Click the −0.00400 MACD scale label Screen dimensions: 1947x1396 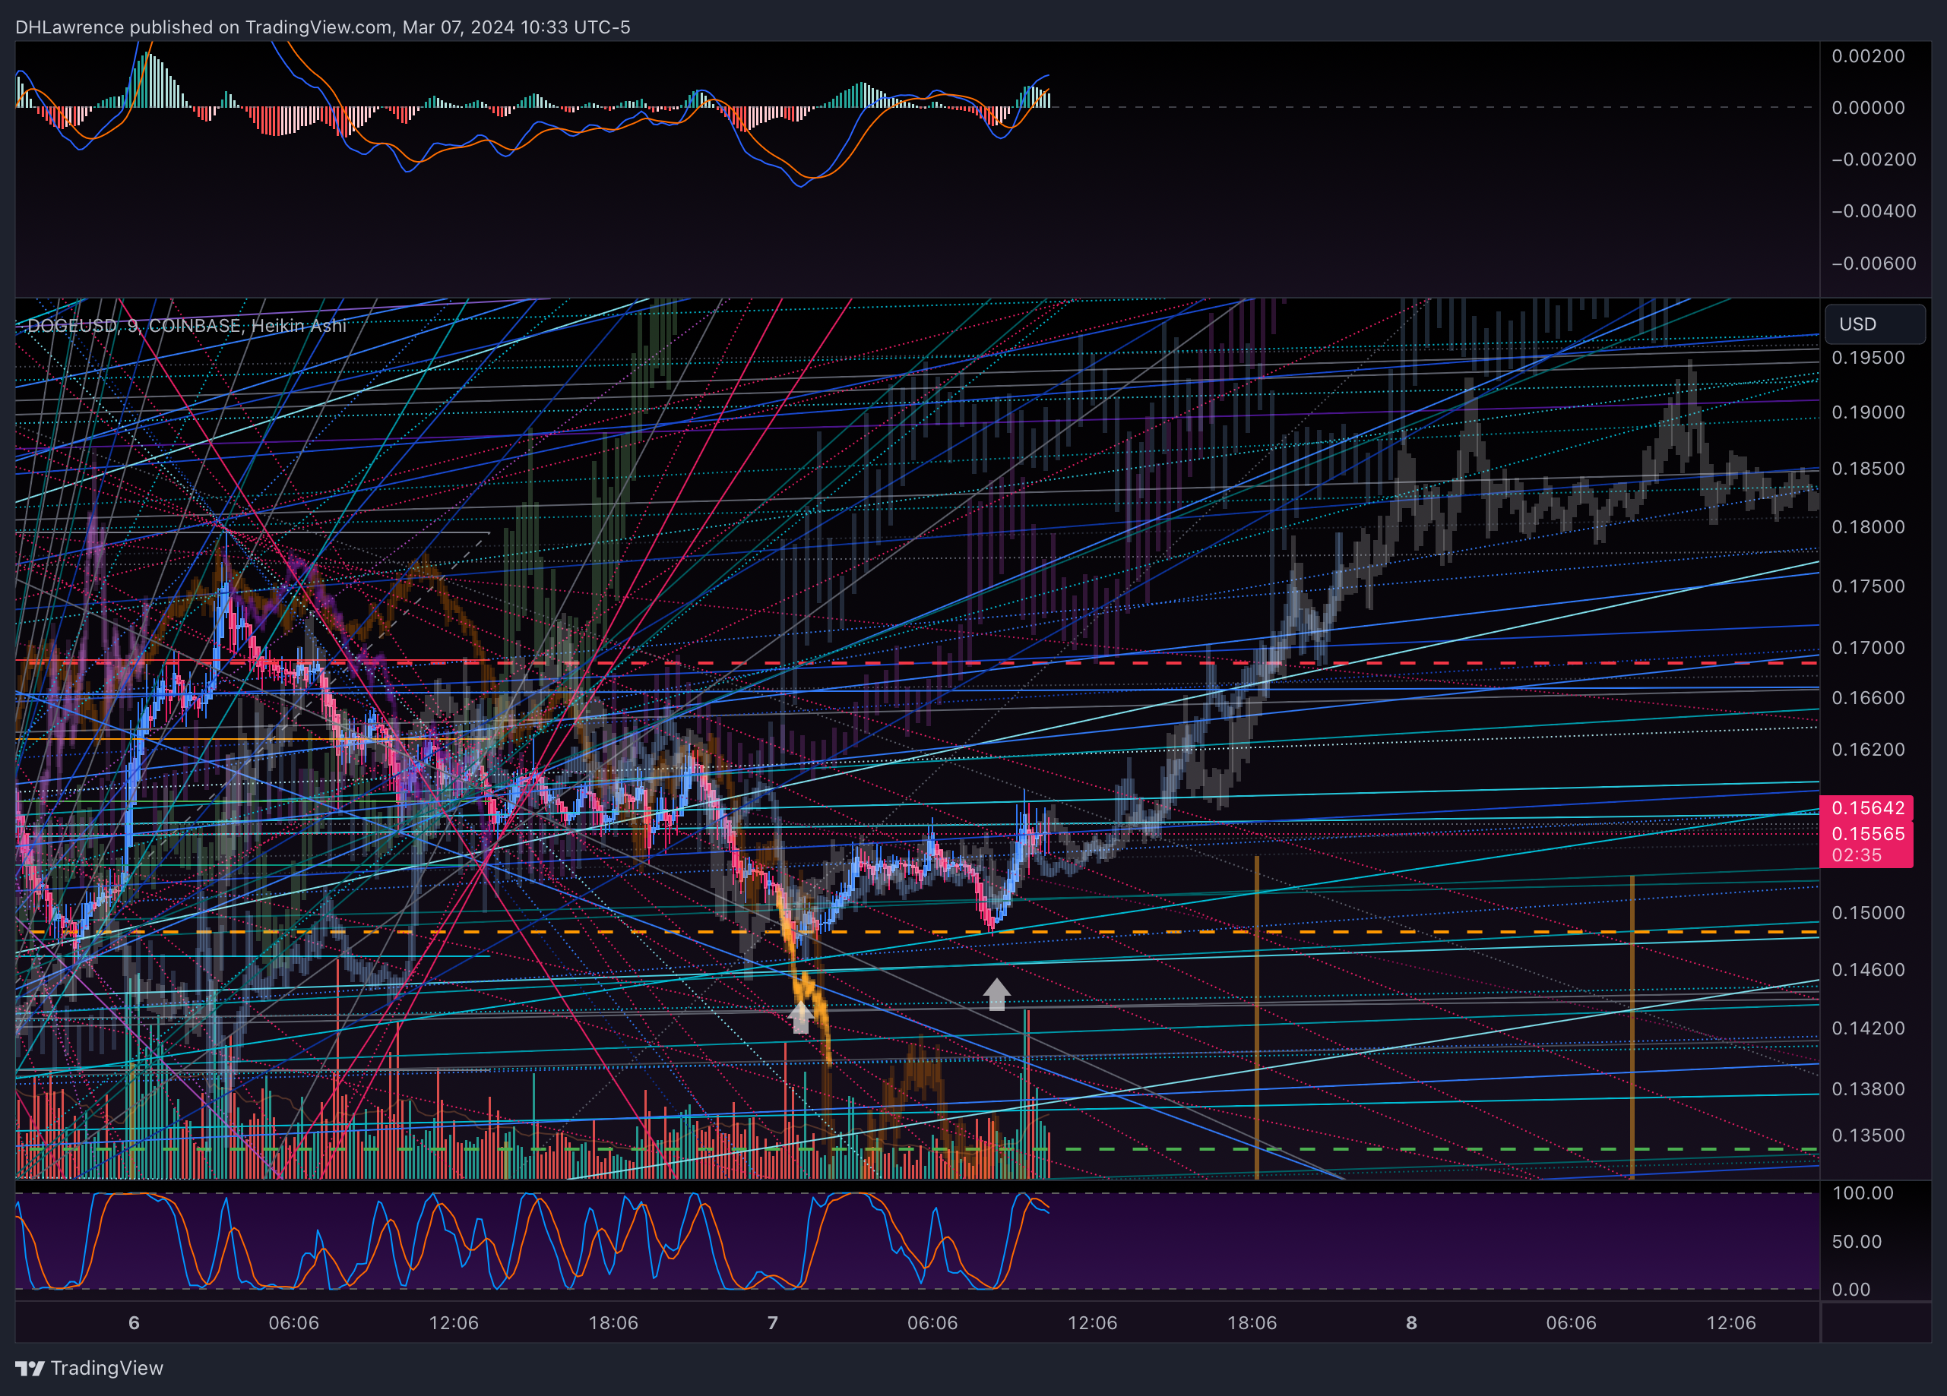pos(1873,211)
